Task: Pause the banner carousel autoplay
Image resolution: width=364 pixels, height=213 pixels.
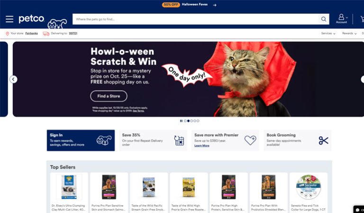Action: coord(181,121)
